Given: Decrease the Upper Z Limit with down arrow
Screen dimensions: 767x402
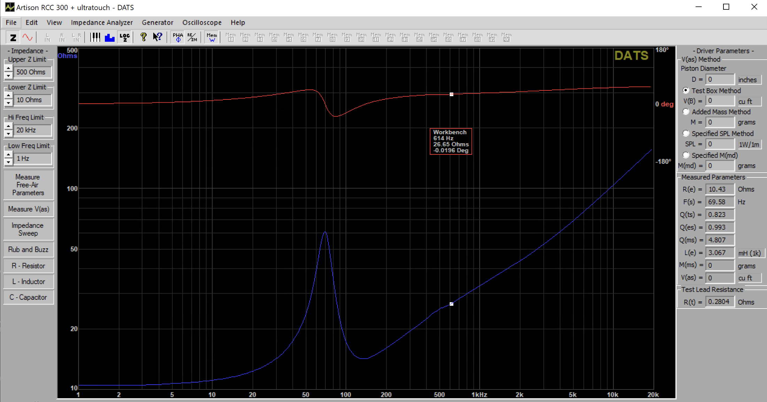Looking at the screenshot, I should point(8,75).
